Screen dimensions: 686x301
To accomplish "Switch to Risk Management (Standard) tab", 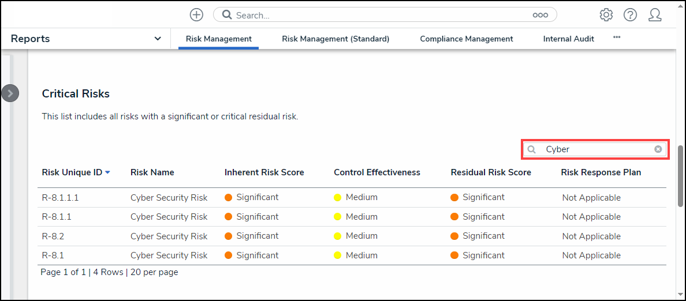I will click(335, 39).
